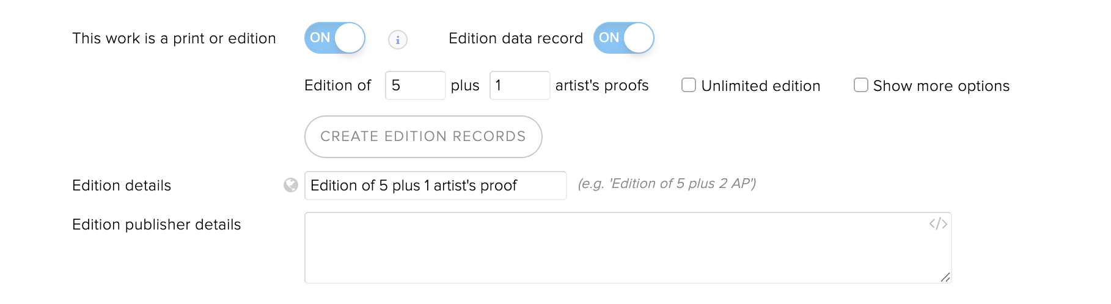The image size is (1111, 304).
Task: Click the 'Edition publisher details' label
Action: [x=156, y=225]
